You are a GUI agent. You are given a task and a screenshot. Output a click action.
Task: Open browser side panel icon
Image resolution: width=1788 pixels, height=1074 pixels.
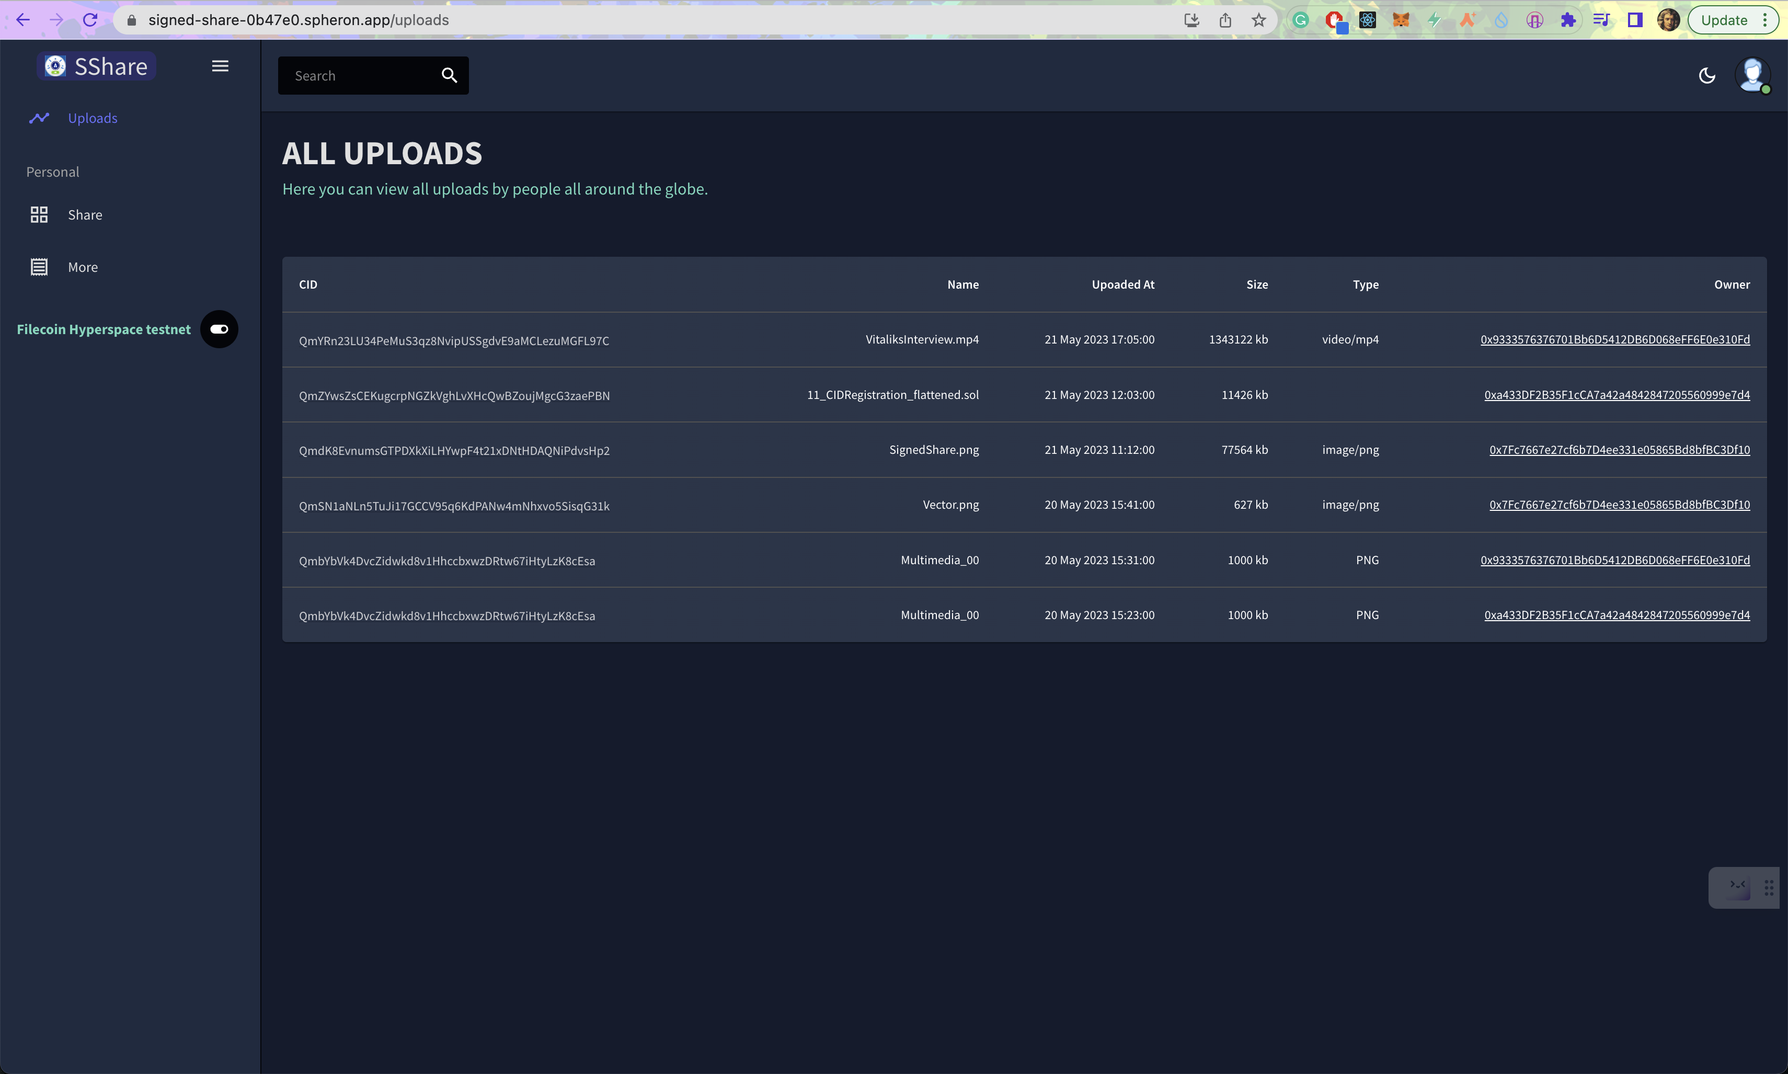coord(1635,20)
